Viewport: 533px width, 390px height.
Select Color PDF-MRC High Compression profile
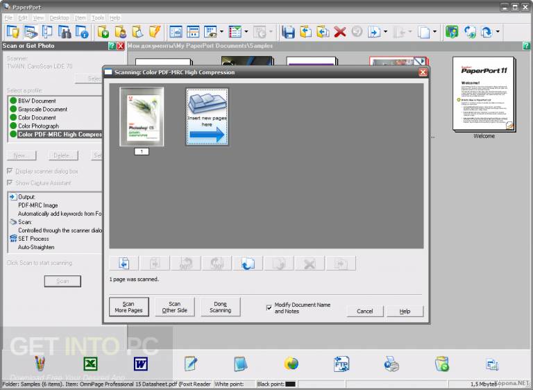[x=55, y=135]
